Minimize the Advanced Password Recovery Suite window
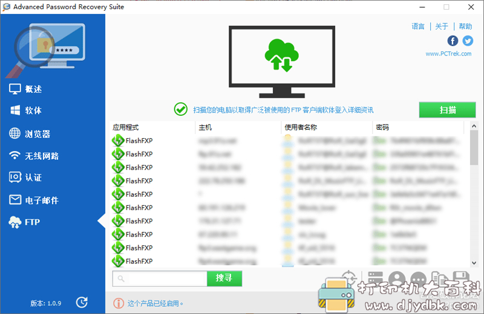The image size is (484, 314). point(422,7)
